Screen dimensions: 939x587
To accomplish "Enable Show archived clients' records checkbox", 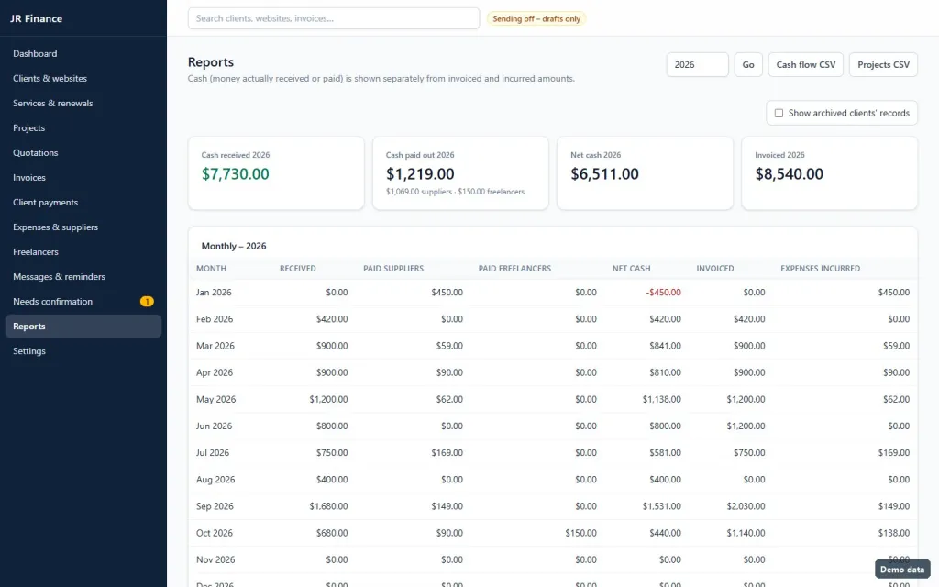I will [779, 113].
